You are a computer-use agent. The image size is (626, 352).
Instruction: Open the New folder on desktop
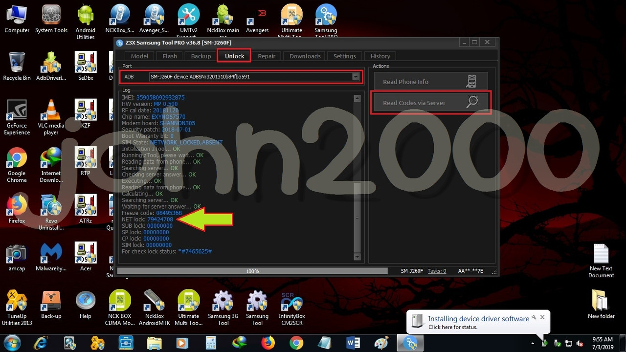point(601,304)
